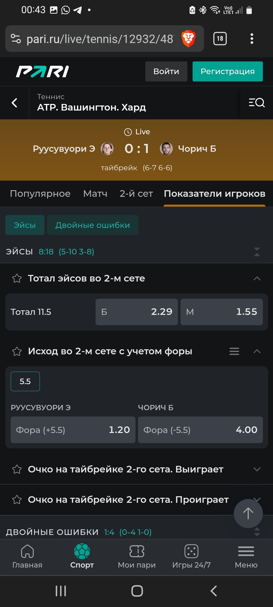Viewport: 273px width, 607px height.
Task: Tap the back arrow beside Теннис header
Action: pyautogui.click(x=15, y=103)
